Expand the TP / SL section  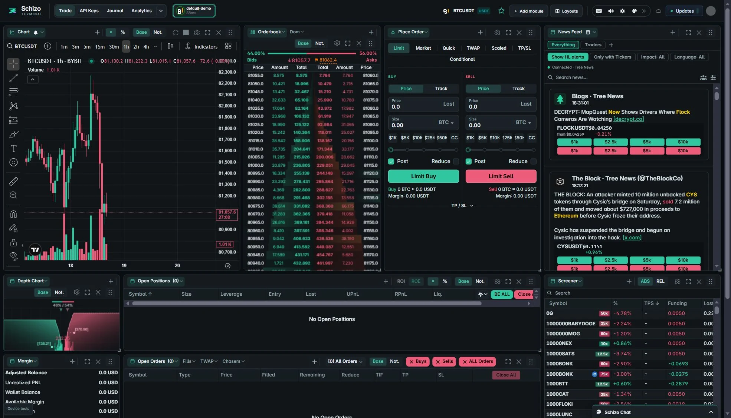tap(462, 205)
